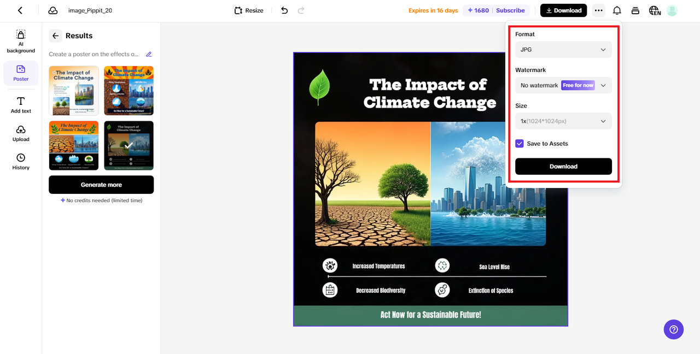This screenshot has height=354, width=700.
Task: Open the three-dots more options menu
Action: click(599, 10)
